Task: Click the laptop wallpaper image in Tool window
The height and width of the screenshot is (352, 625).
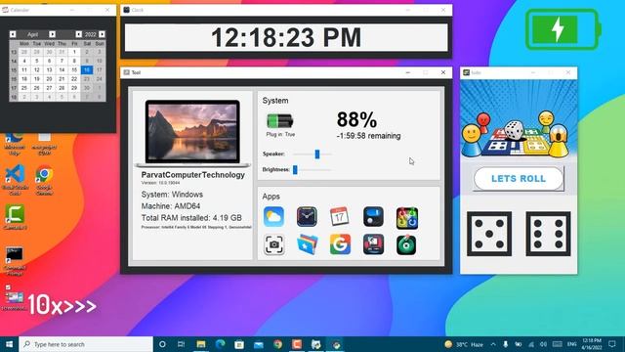Action: point(192,132)
